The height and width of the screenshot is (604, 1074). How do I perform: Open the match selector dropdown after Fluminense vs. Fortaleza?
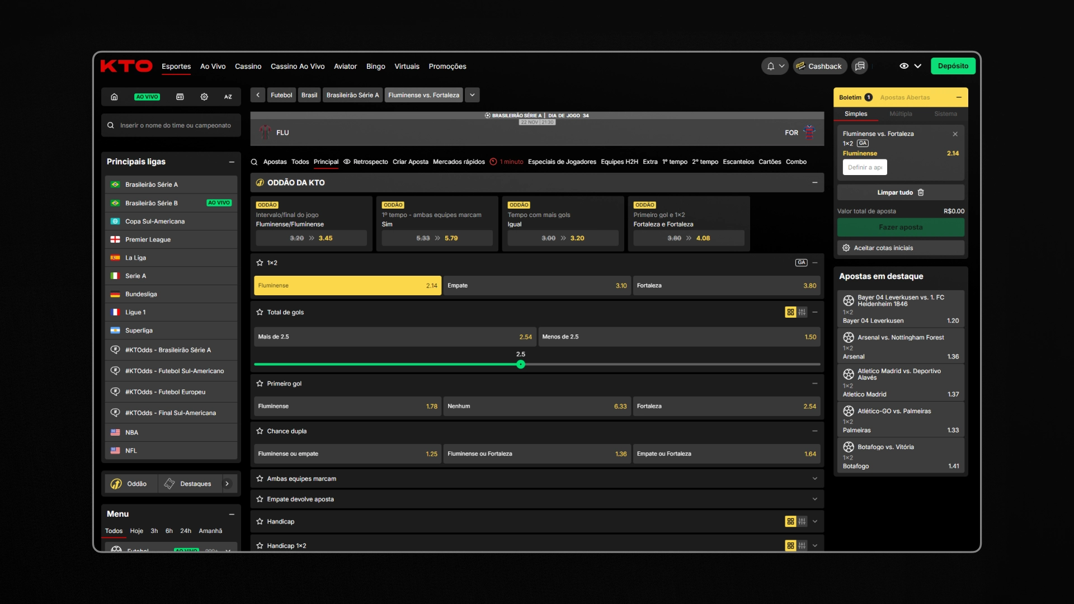(473, 95)
